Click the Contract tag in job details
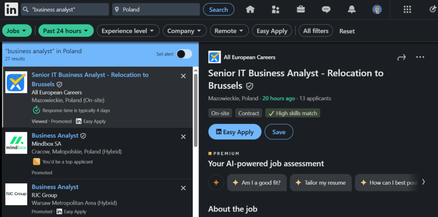Image resolution: width=438 pixels, height=217 pixels. click(249, 113)
